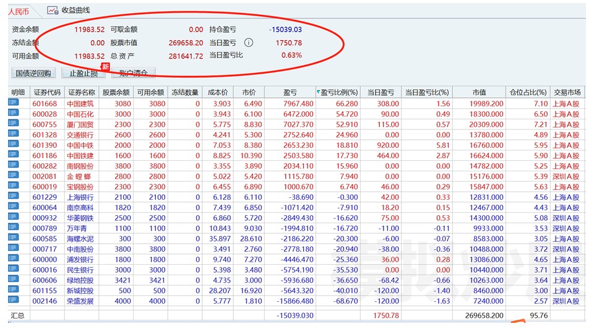
Task: Open detail icon for 601229 上海银行
Action: pyautogui.click(x=13, y=196)
